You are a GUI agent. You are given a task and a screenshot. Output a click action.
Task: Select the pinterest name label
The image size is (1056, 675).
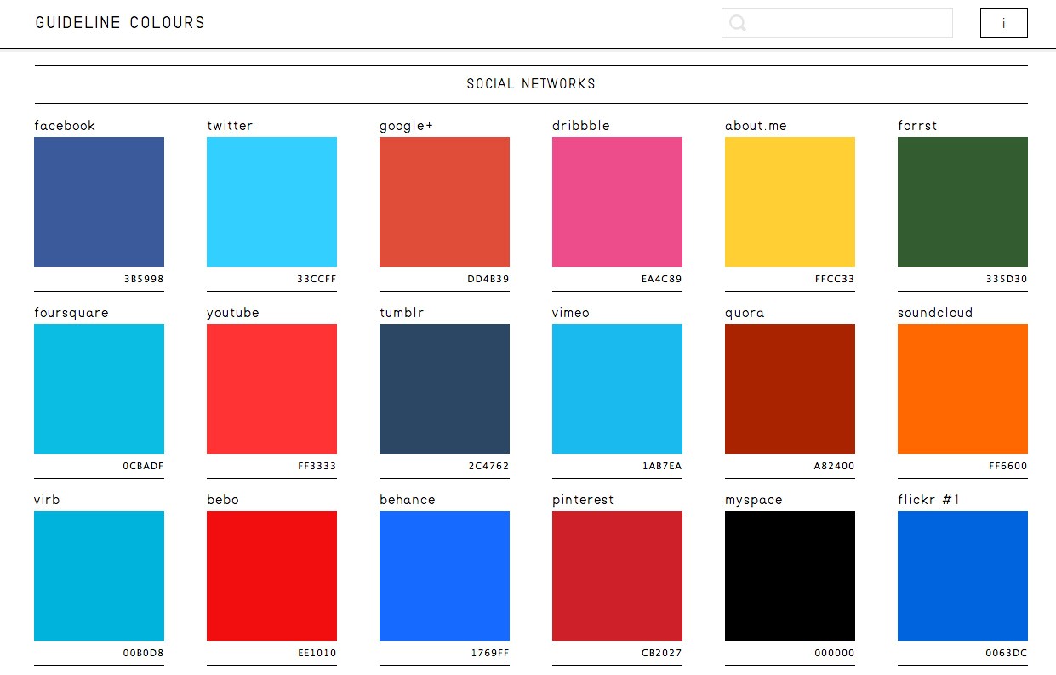tap(583, 500)
